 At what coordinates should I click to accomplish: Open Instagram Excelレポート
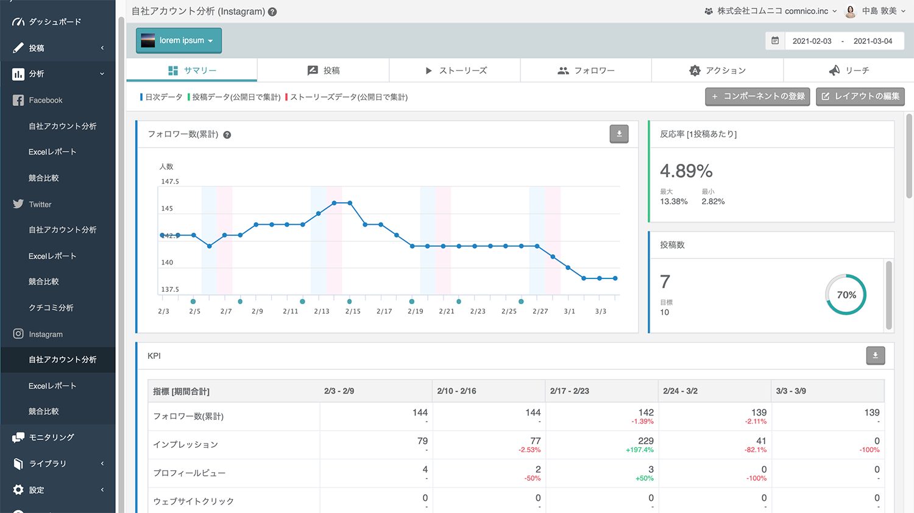pos(52,386)
